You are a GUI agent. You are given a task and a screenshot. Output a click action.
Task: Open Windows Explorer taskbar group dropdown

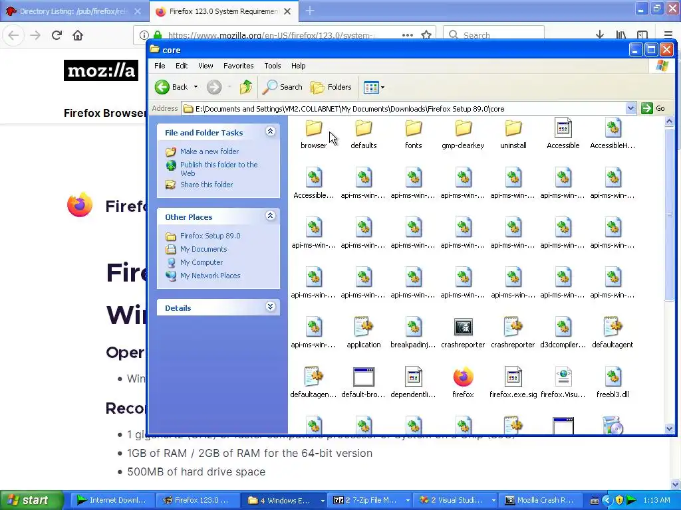click(323, 501)
